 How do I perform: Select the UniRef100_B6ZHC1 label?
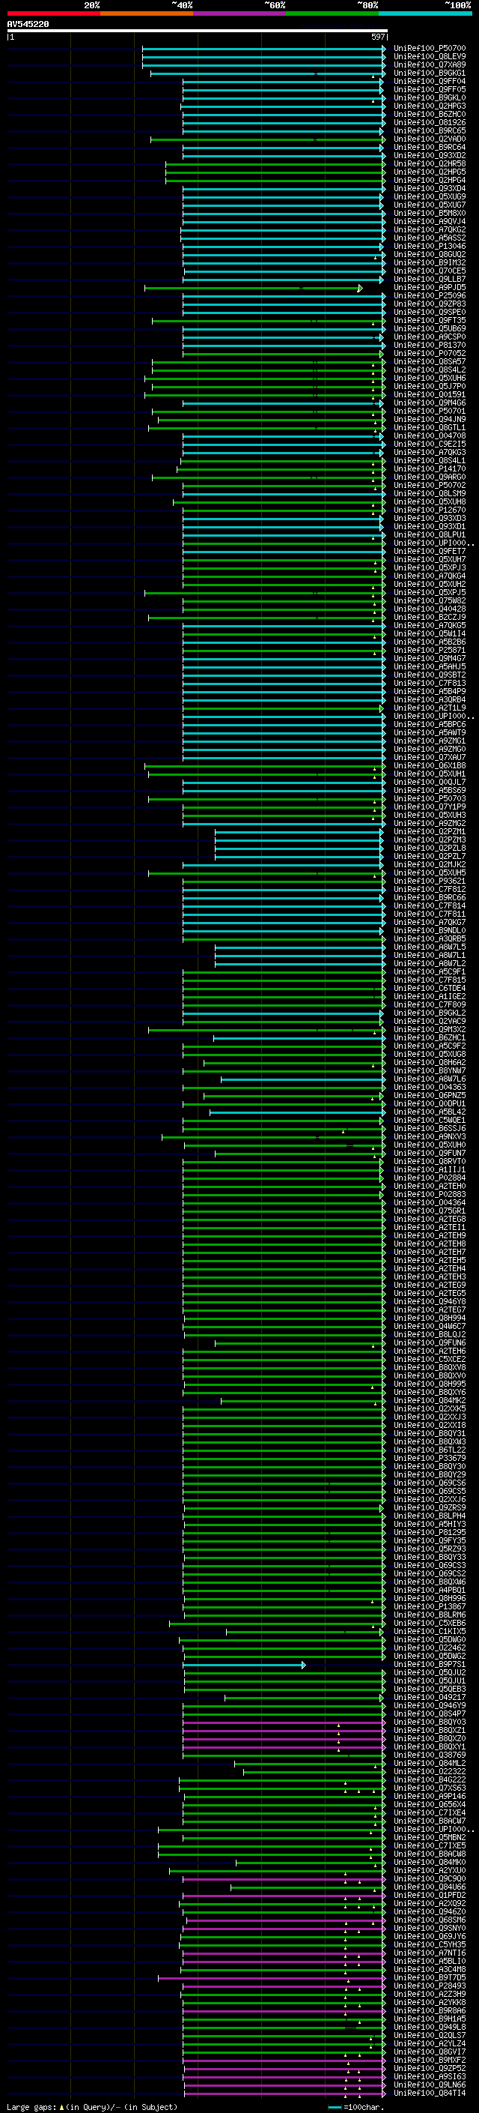pyautogui.click(x=430, y=1037)
